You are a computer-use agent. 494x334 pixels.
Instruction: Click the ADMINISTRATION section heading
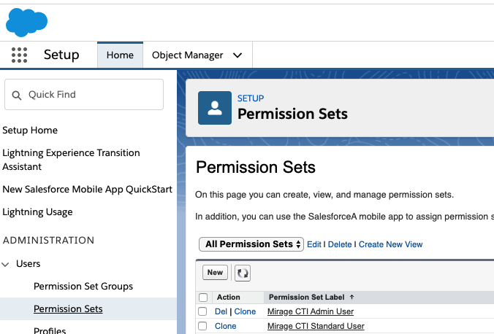(48, 240)
